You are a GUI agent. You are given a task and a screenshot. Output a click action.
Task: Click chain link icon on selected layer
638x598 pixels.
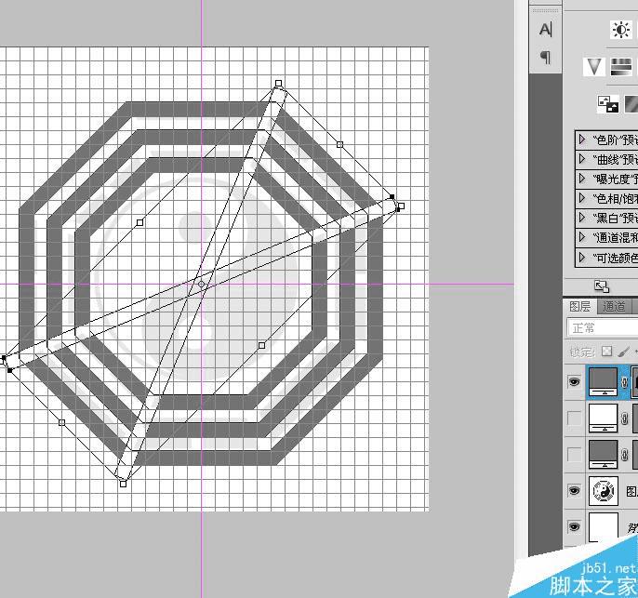pyautogui.click(x=625, y=382)
